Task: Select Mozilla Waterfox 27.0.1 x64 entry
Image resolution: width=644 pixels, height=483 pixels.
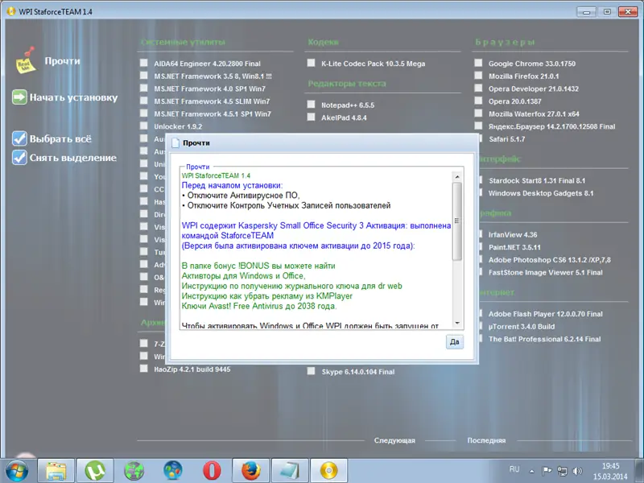Action: 534,114
